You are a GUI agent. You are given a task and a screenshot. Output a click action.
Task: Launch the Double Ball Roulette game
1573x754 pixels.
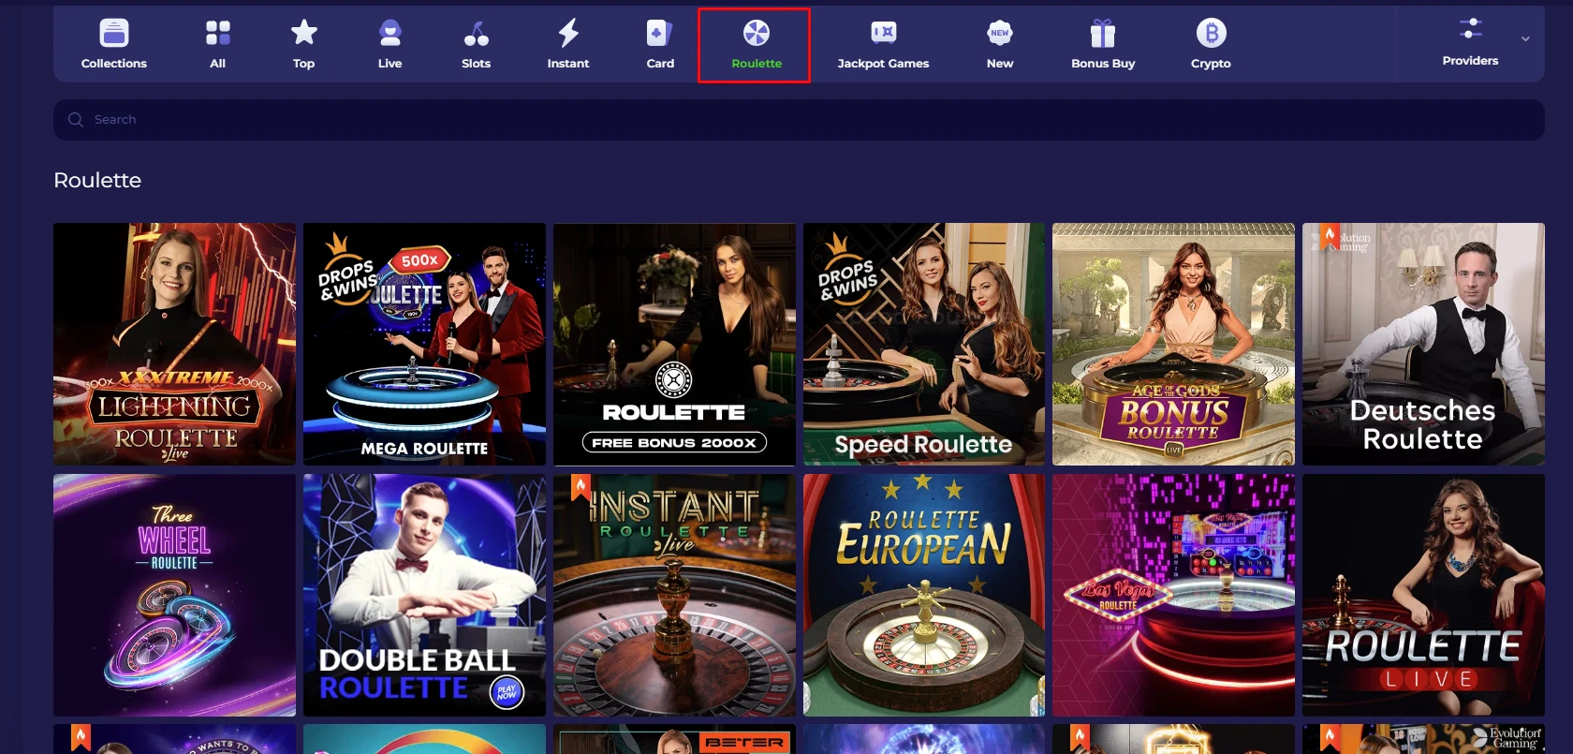click(424, 595)
